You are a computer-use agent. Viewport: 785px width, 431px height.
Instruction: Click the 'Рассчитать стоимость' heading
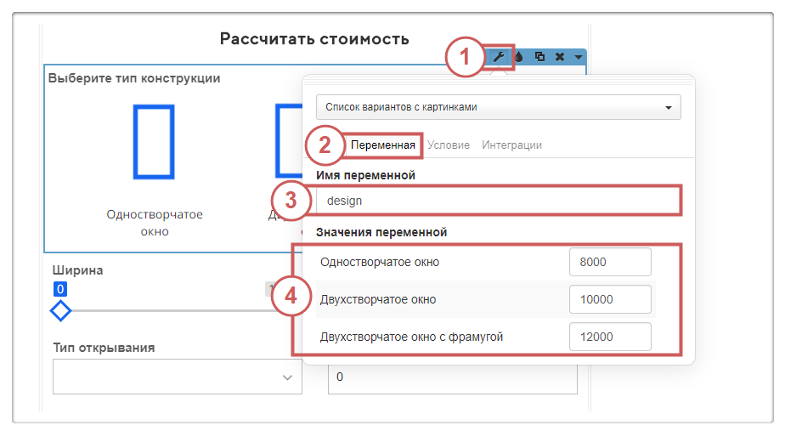pos(314,39)
